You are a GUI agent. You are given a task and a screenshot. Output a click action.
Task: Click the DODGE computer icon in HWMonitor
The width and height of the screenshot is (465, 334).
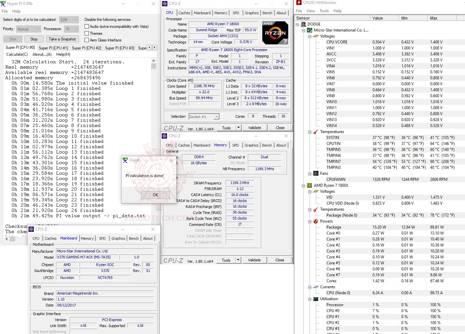point(303,24)
